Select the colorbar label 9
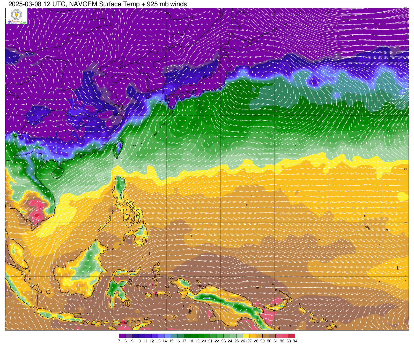 point(132,341)
